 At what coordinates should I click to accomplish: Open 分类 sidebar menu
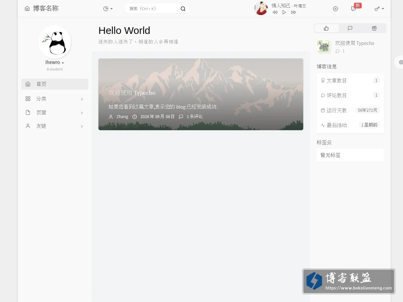(55, 99)
